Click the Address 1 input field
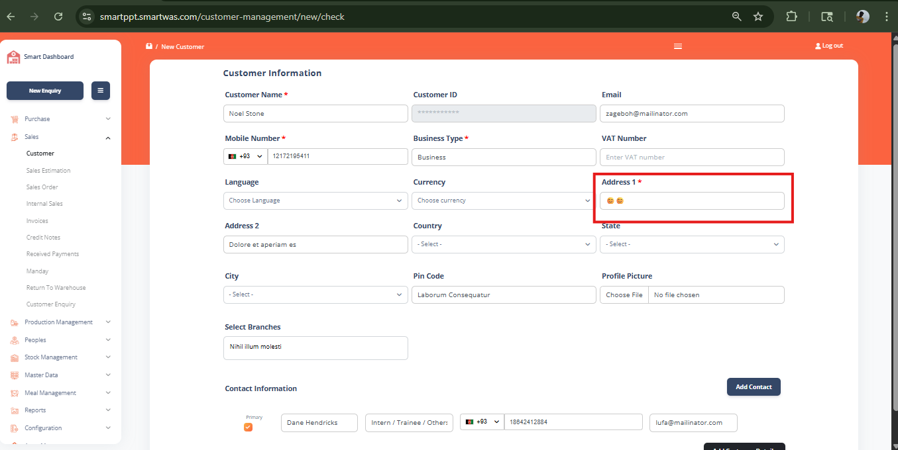The height and width of the screenshot is (450, 898). coord(692,201)
